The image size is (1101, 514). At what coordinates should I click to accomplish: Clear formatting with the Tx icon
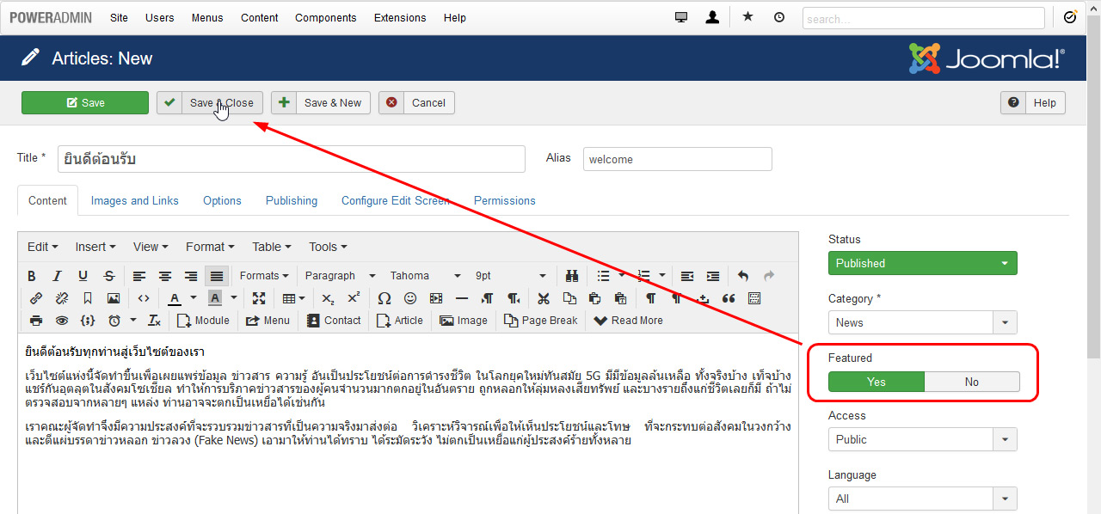[x=153, y=320]
